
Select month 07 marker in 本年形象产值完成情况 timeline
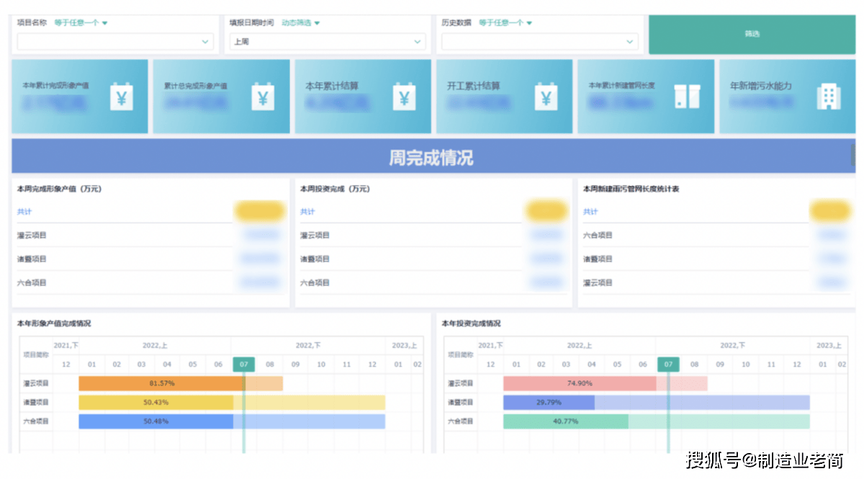243,364
